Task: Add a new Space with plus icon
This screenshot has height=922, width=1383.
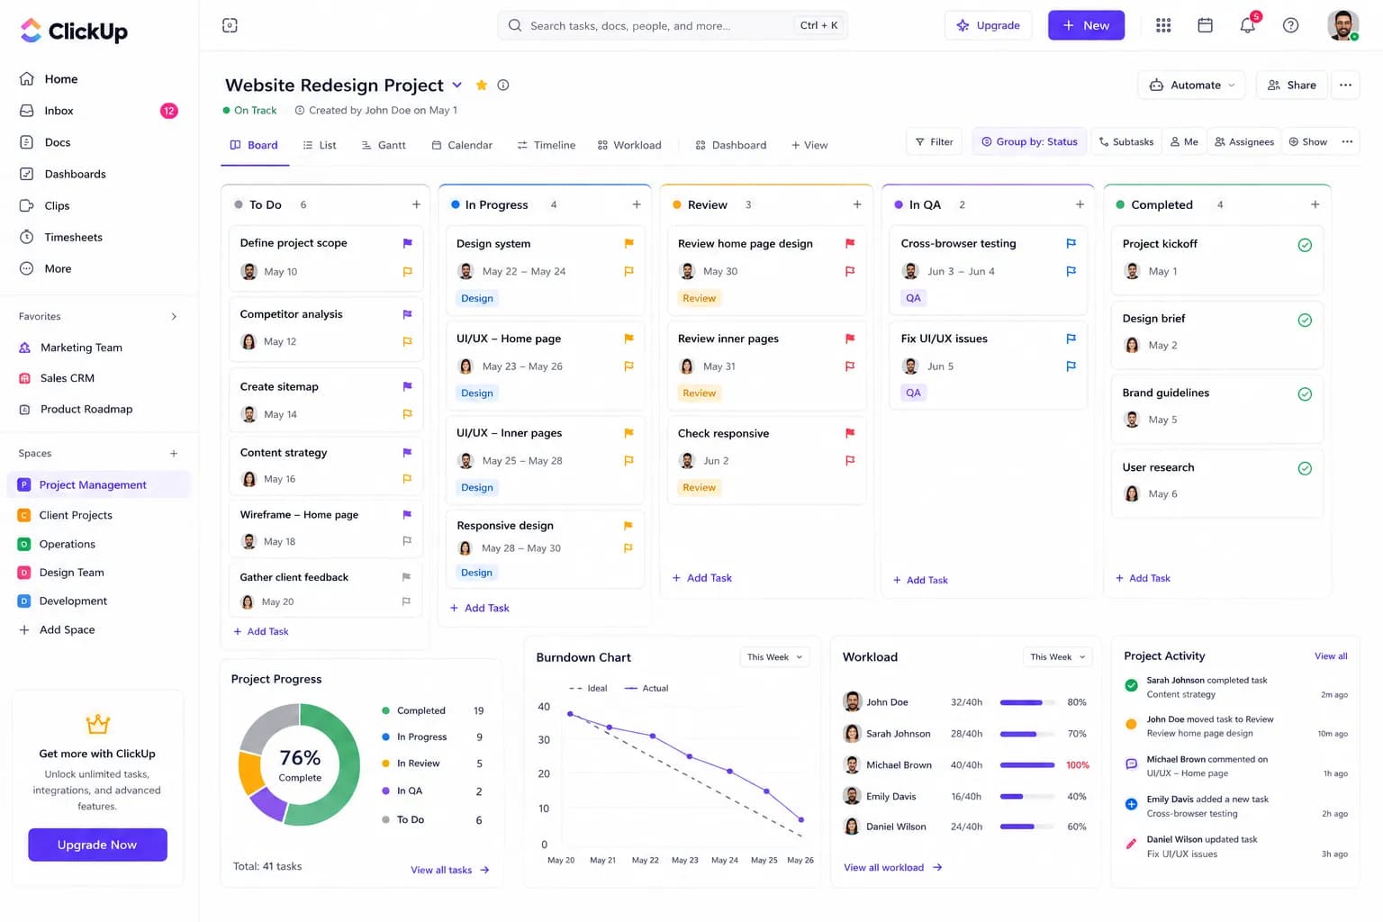Action: coord(174,454)
